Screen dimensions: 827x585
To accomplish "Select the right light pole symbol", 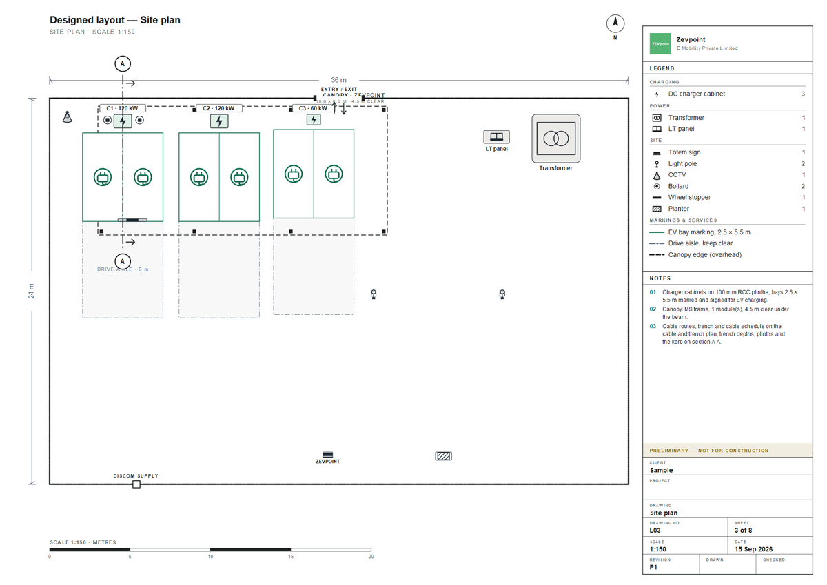I will click(x=502, y=294).
